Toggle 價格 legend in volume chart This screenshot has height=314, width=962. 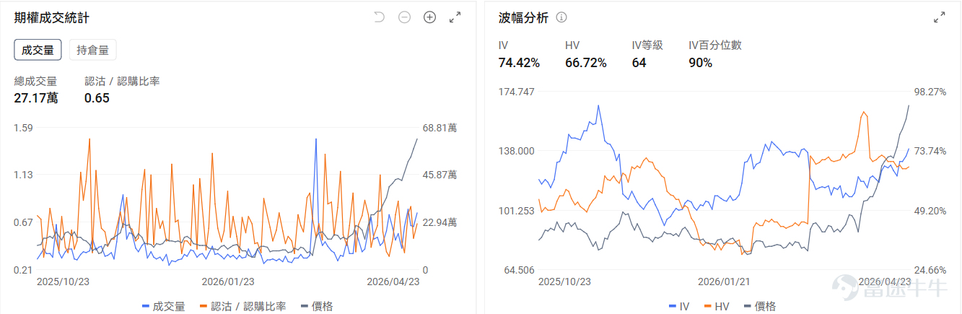[317, 306]
